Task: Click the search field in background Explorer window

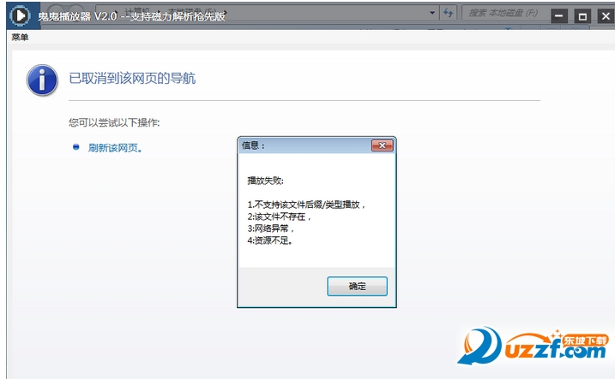Action: (505, 13)
